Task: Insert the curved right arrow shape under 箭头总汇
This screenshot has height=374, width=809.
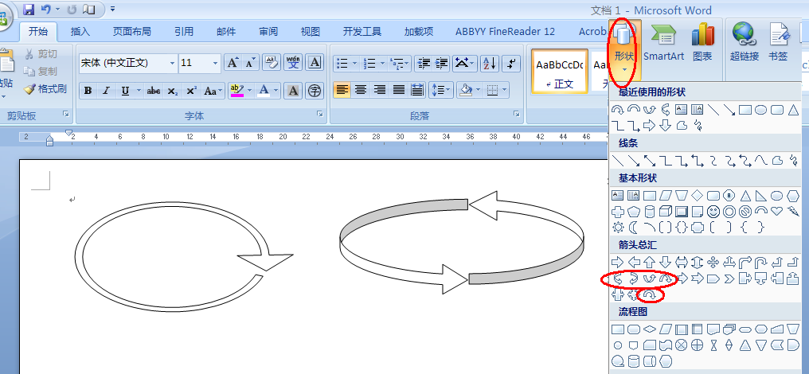Action: point(618,279)
